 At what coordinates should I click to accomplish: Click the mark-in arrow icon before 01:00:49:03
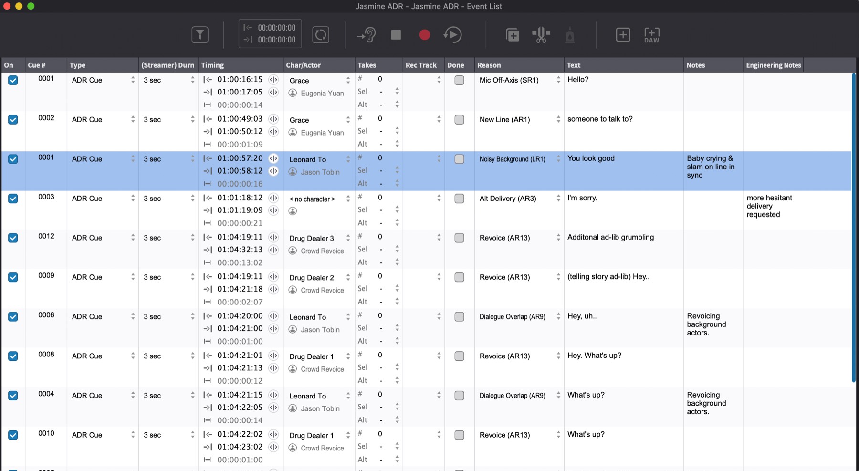pyautogui.click(x=208, y=119)
